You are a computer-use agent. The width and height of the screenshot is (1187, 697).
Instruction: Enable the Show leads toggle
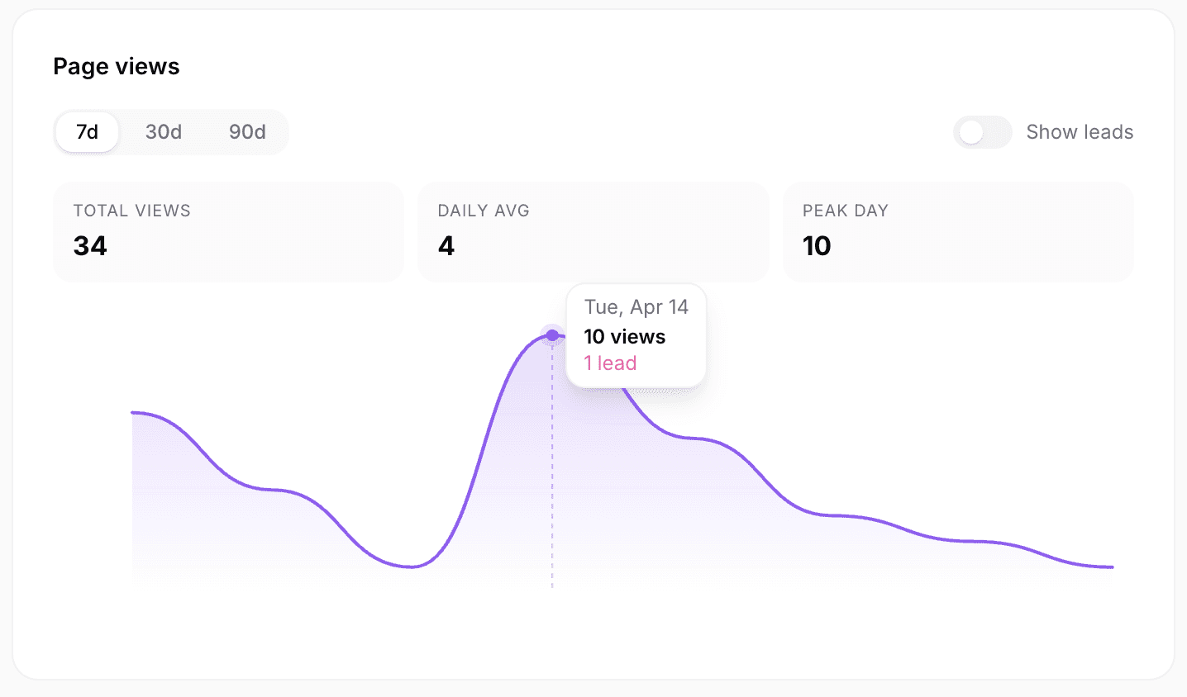point(982,132)
